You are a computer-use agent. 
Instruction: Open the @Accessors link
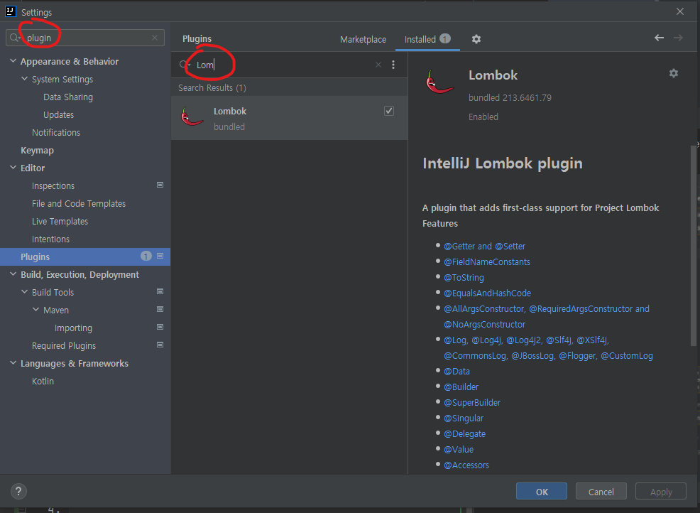466,465
